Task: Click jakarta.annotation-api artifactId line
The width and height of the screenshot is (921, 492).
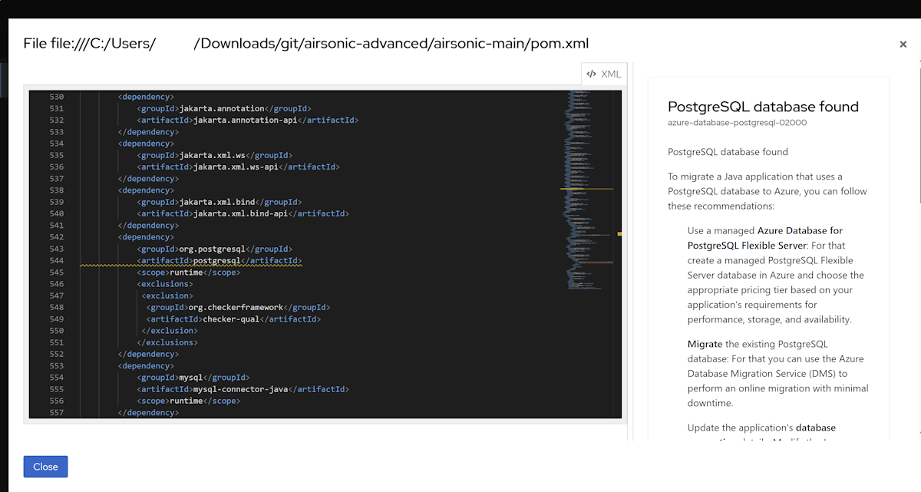Action: point(248,121)
